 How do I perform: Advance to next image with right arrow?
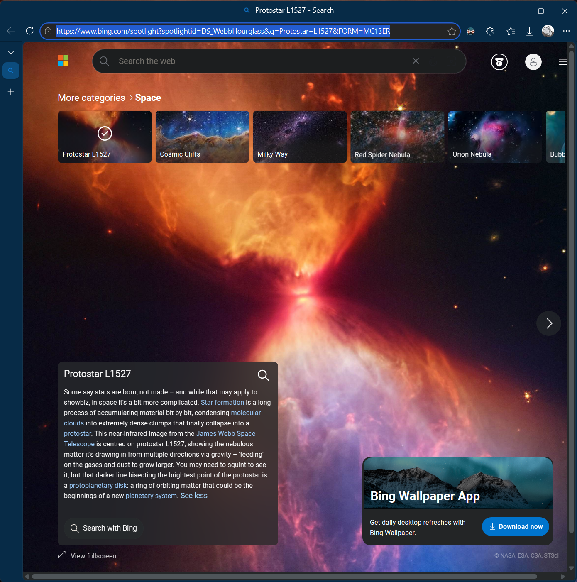[549, 323]
